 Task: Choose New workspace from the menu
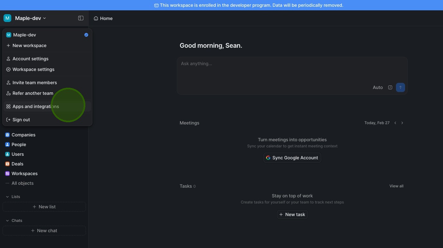(x=47, y=45)
